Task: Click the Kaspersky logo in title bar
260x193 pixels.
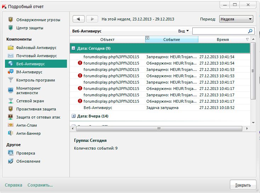Action: tap(4, 7)
